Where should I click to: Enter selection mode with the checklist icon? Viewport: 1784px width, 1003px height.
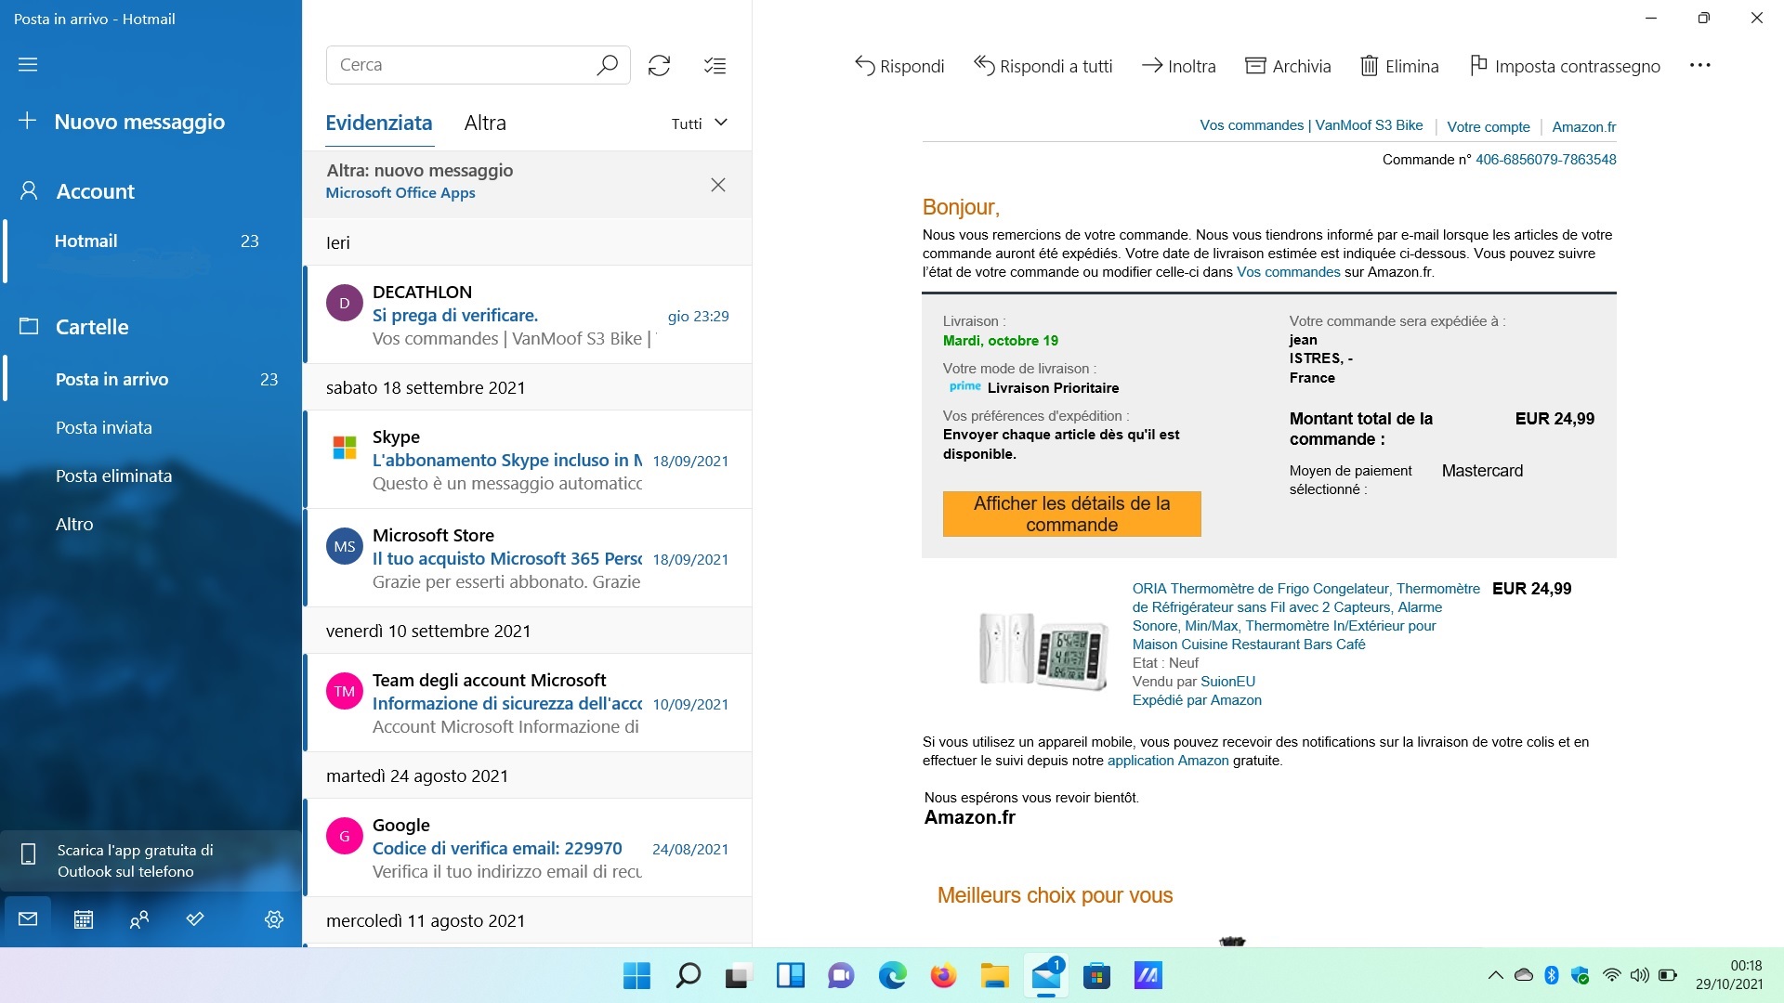click(715, 65)
